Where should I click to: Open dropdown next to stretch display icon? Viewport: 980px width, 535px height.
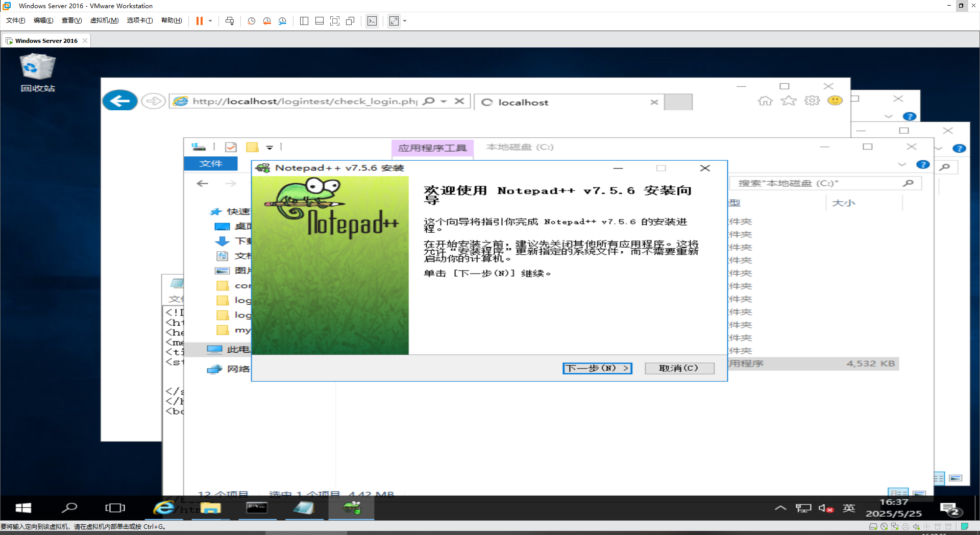tap(405, 21)
